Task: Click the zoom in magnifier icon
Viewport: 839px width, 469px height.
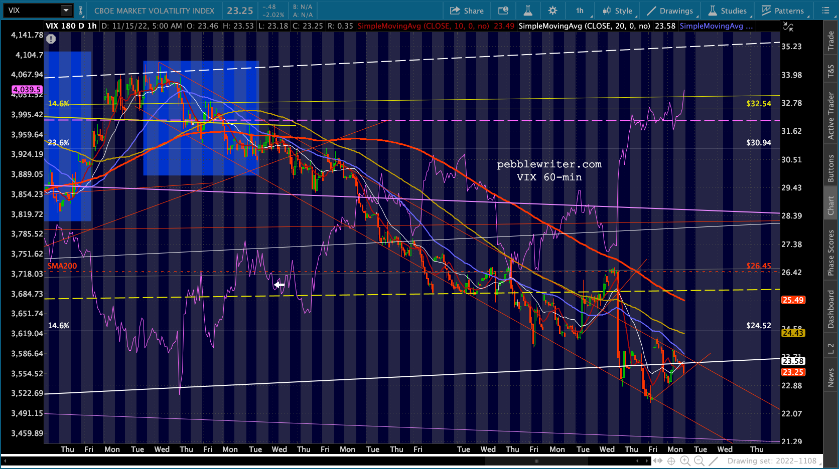Action: pyautogui.click(x=685, y=461)
